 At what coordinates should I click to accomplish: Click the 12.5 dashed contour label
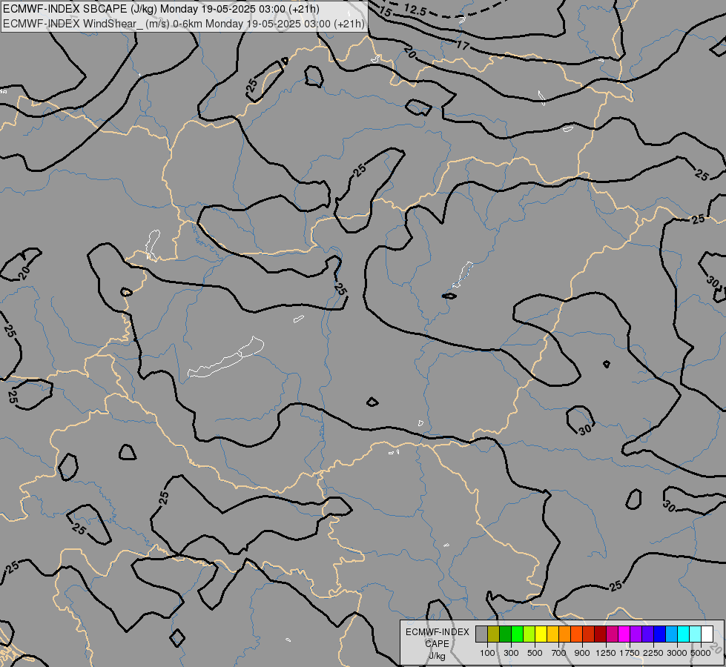click(415, 10)
